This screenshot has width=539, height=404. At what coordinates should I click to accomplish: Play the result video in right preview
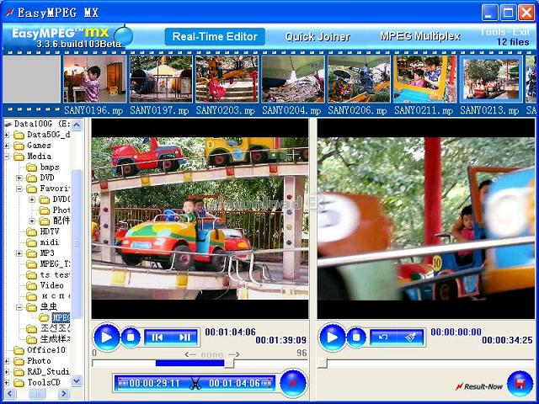pyautogui.click(x=332, y=337)
